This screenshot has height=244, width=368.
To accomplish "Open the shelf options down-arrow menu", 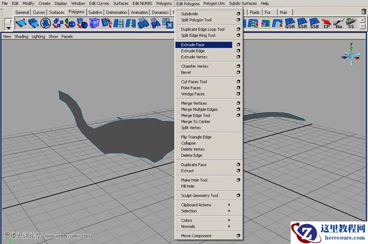I will (8, 28).
